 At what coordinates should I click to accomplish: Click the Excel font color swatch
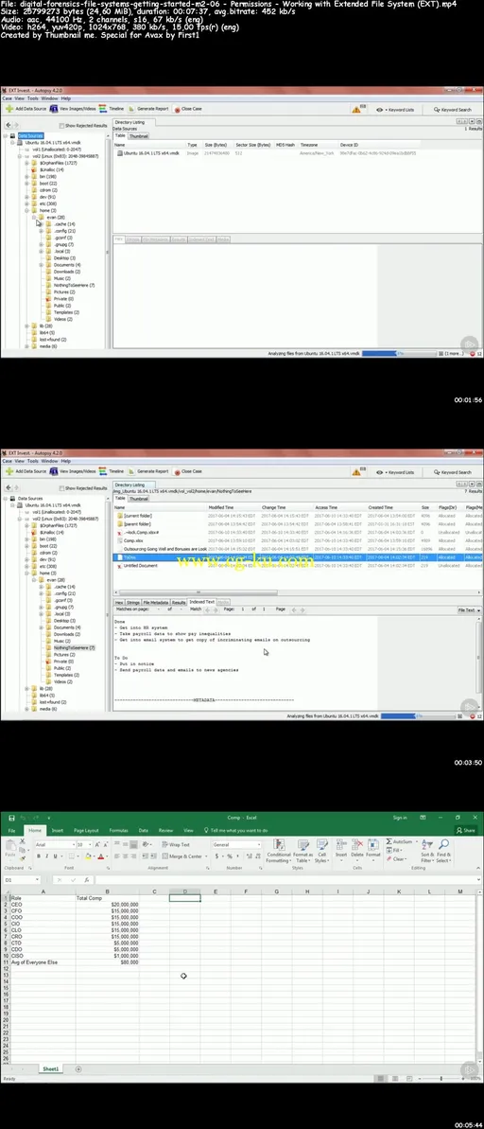tap(101, 856)
